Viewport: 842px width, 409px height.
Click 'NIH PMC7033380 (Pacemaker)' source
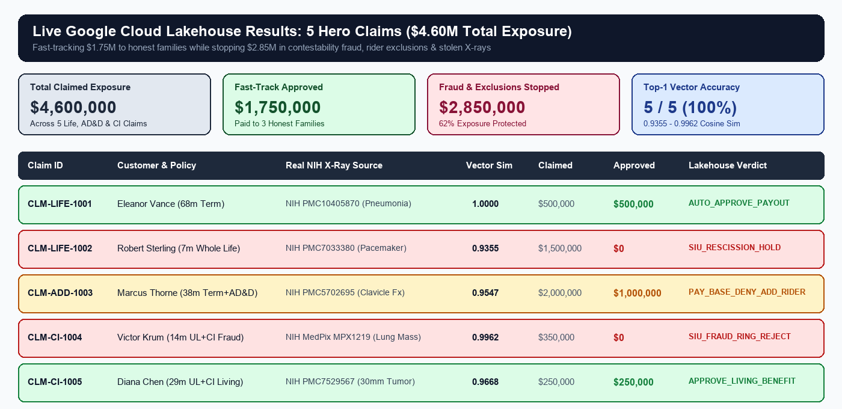pyautogui.click(x=346, y=248)
